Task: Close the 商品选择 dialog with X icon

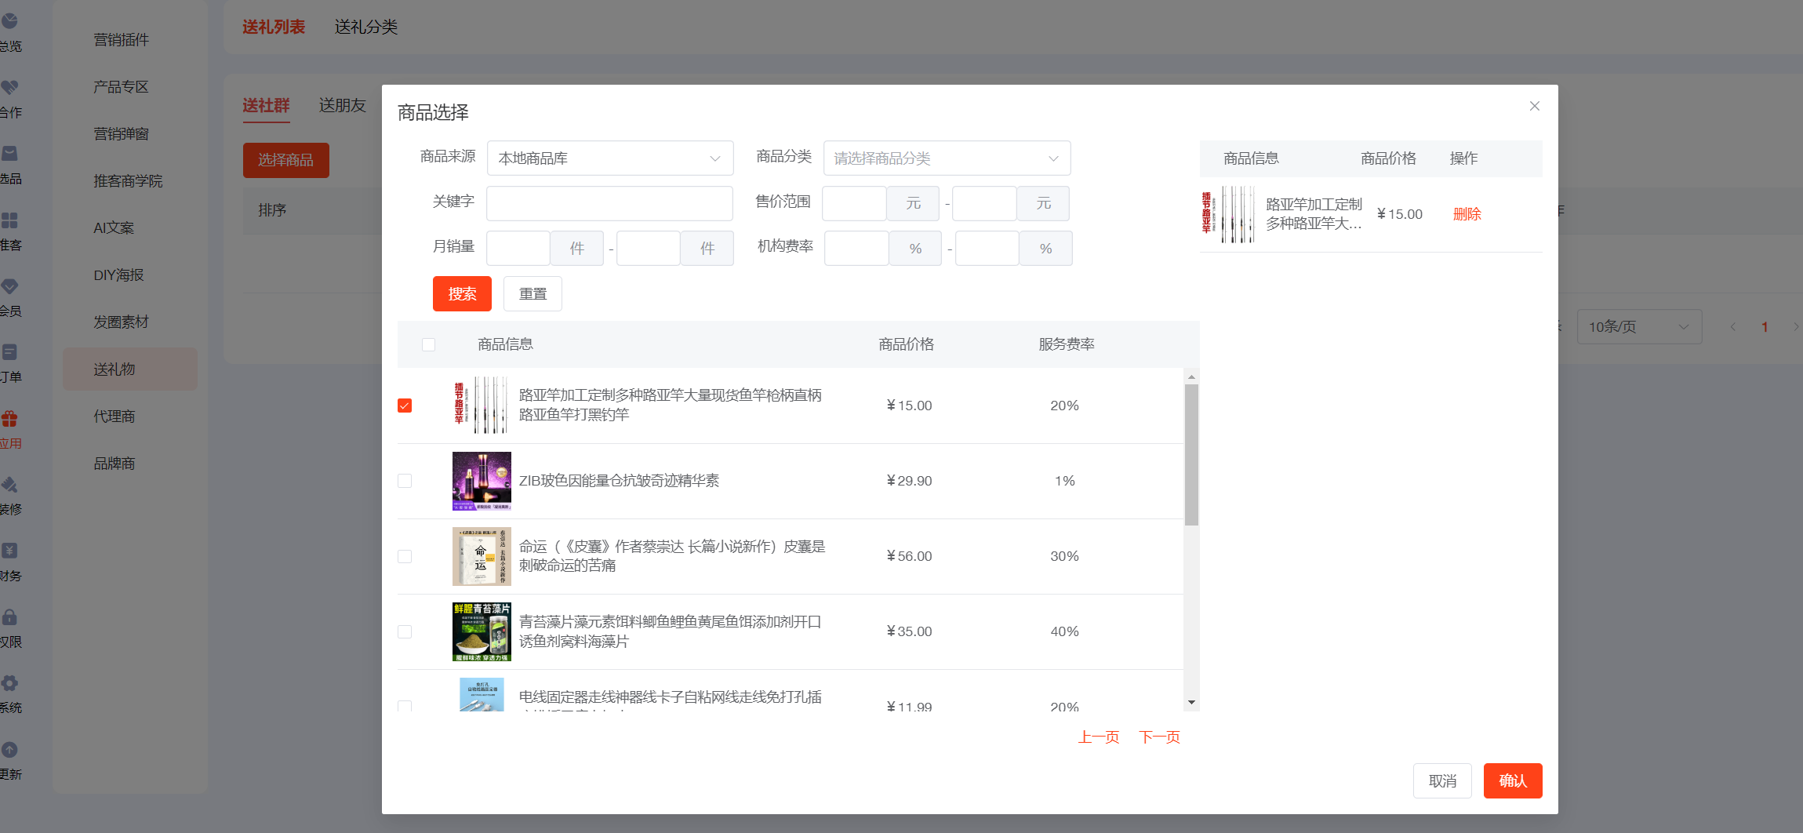Action: pos(1534,106)
